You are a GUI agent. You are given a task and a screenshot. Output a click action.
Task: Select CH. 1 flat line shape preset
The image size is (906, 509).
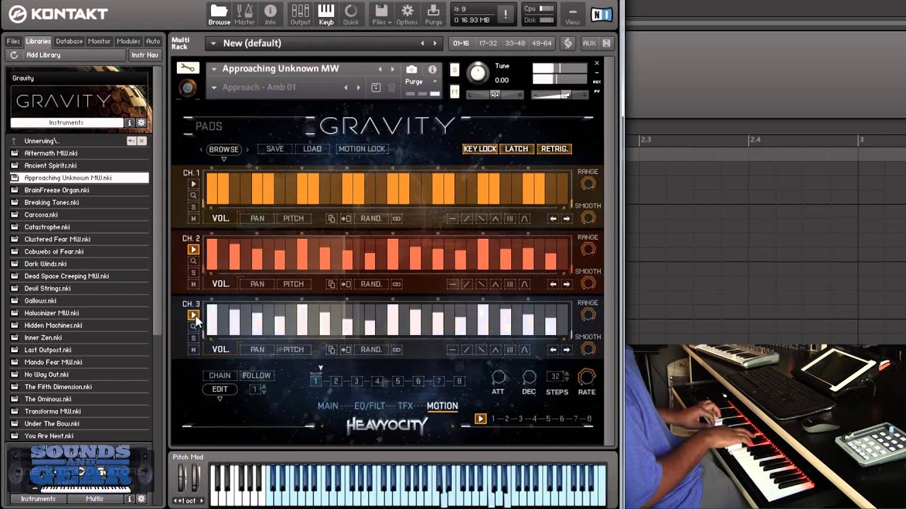click(x=453, y=218)
